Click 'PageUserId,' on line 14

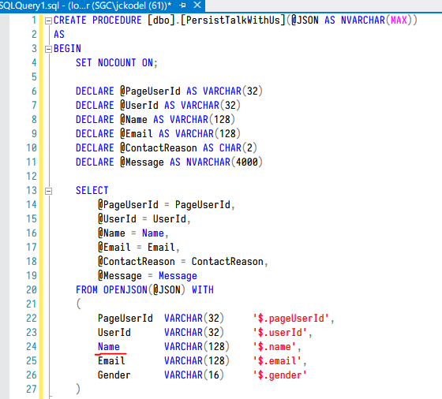click(x=205, y=205)
